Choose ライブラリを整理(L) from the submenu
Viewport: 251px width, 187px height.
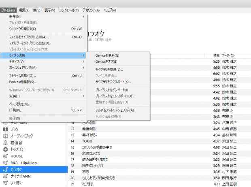click(x=109, y=70)
